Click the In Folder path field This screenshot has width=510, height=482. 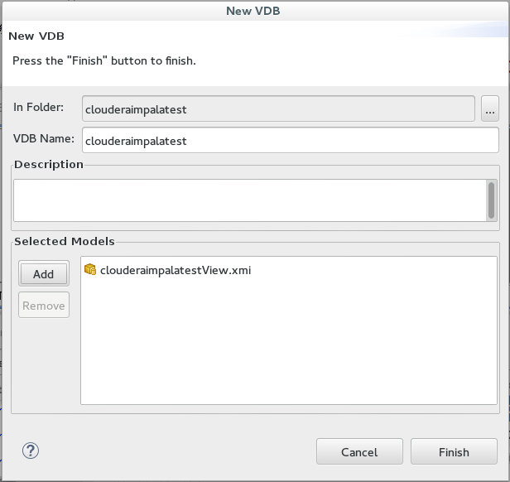tap(278, 108)
